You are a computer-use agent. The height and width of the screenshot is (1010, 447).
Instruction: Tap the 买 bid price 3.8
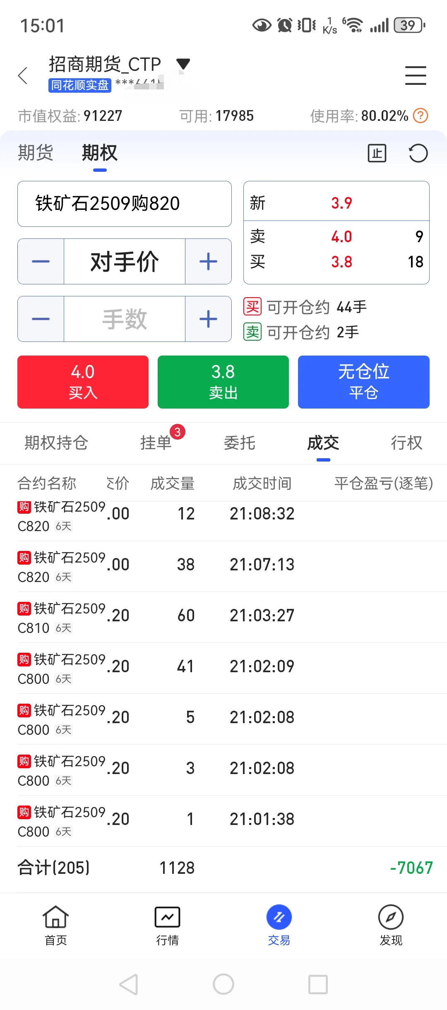pos(341,262)
